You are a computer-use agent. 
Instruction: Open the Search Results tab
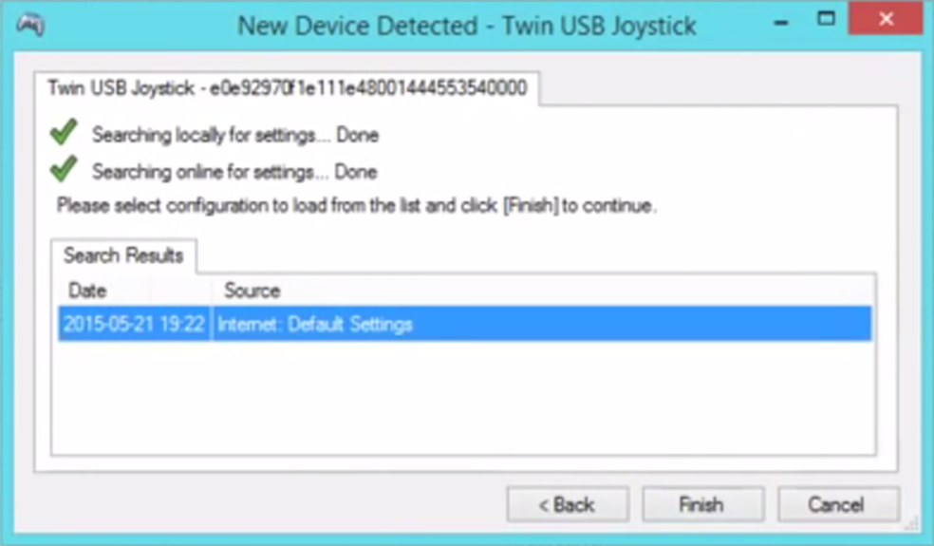pos(123,255)
